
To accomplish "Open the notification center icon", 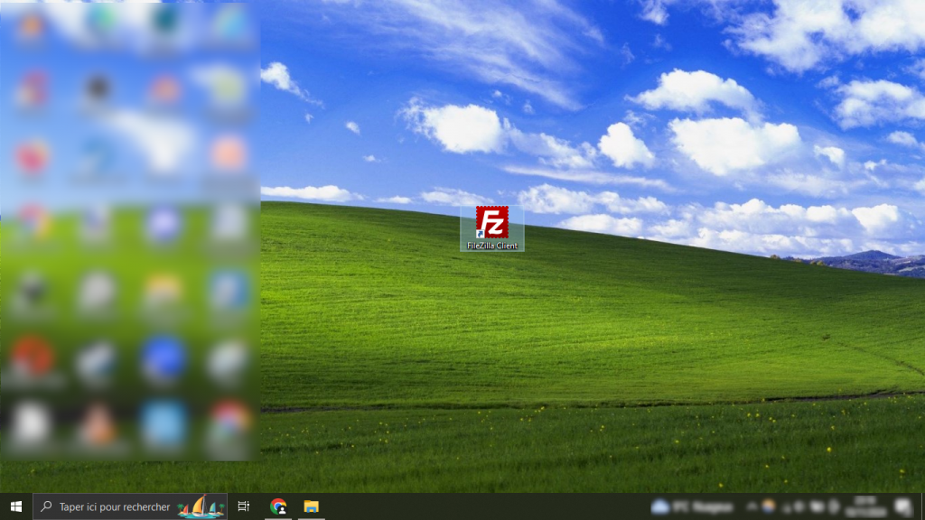I will tap(902, 506).
